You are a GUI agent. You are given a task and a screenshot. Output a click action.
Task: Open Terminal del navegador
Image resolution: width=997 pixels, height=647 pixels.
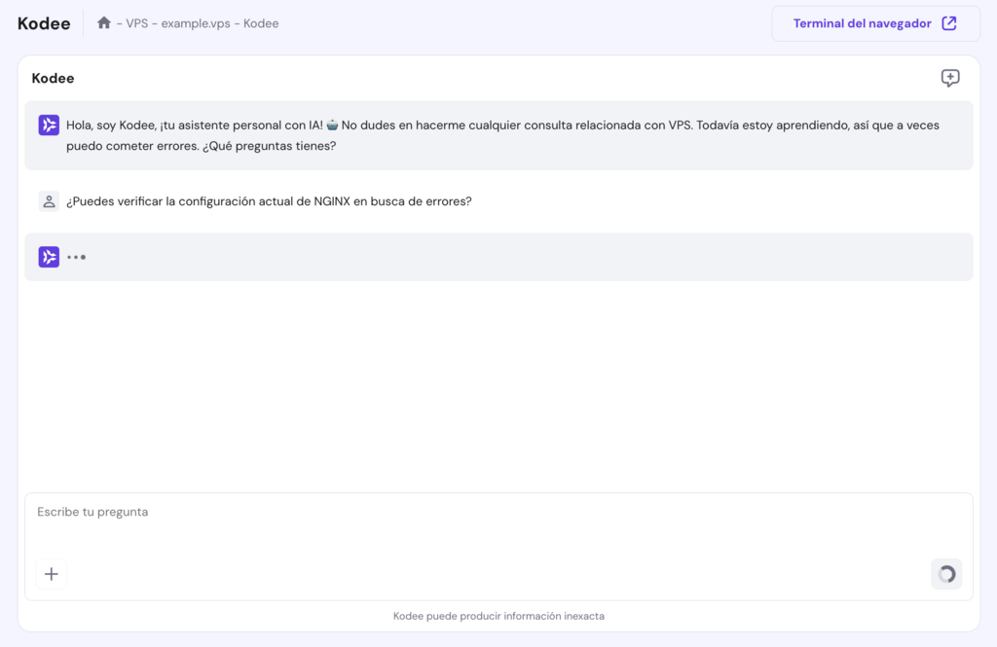pos(861,22)
